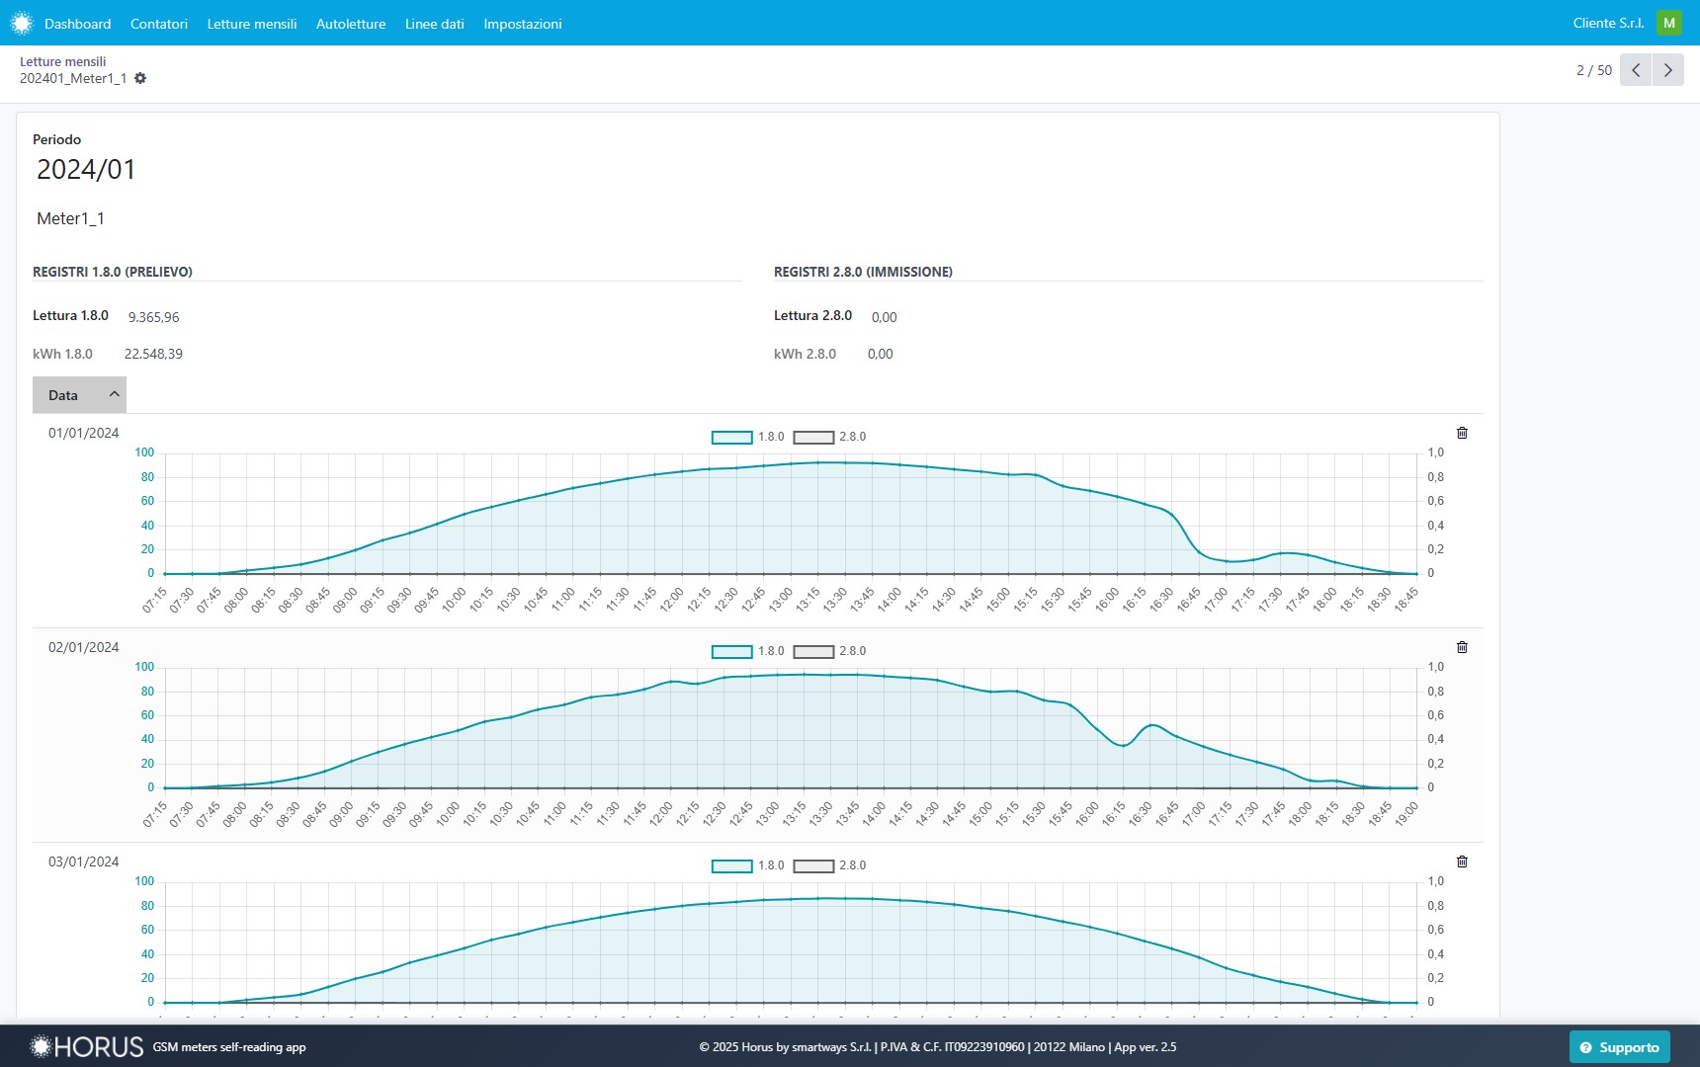Click the Supporto button
The image size is (1700, 1067).
1619,1047
